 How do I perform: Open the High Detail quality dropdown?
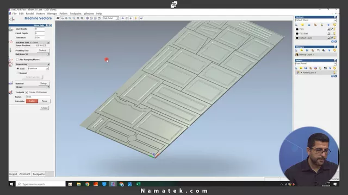point(111,18)
